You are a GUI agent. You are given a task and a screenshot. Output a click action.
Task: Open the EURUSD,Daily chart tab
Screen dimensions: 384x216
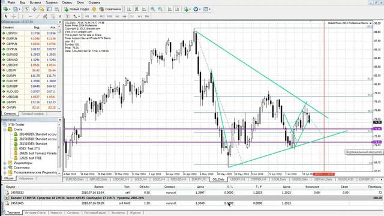pyautogui.click(x=75, y=179)
